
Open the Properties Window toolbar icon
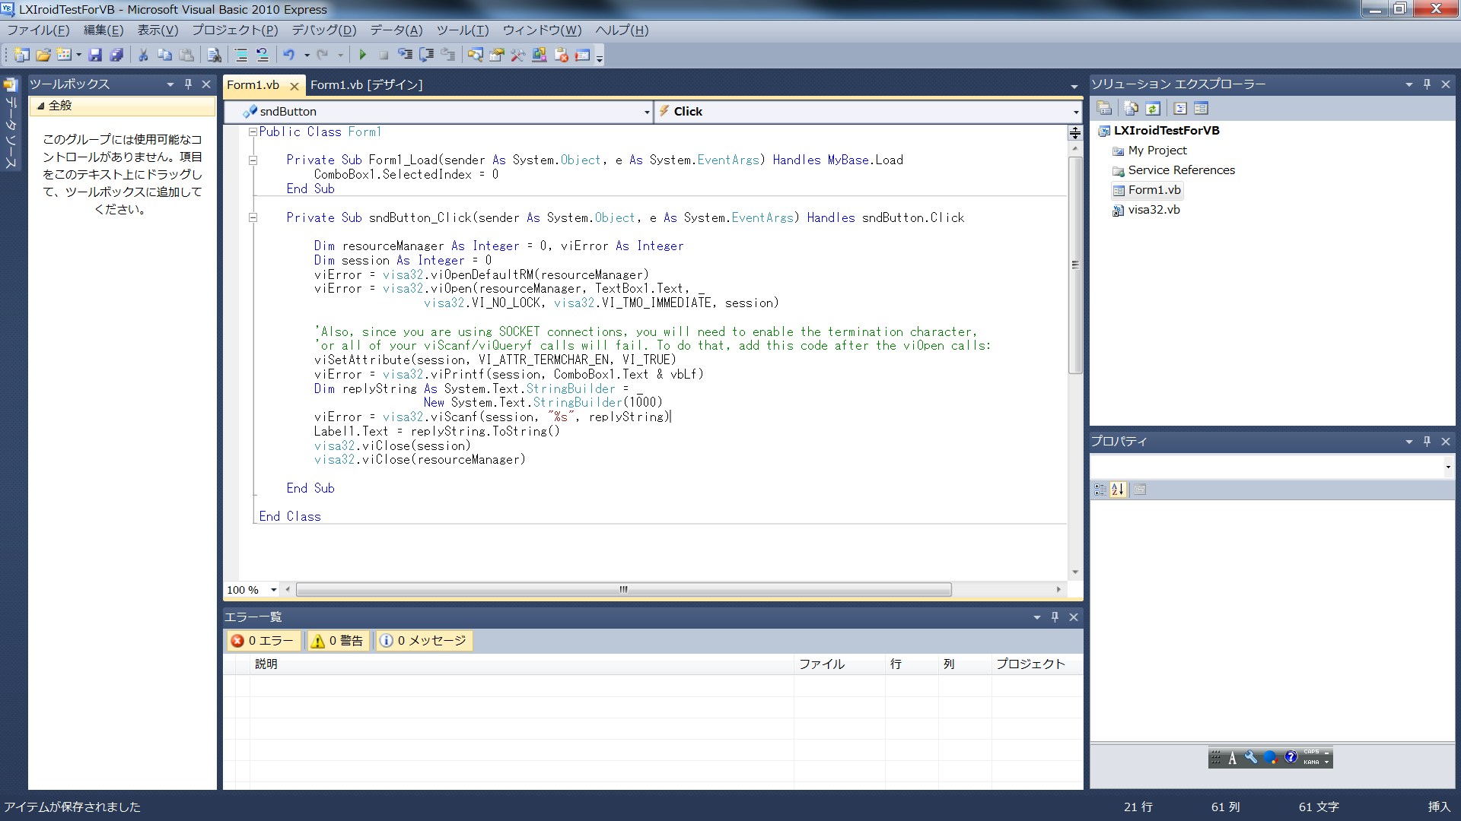(497, 55)
